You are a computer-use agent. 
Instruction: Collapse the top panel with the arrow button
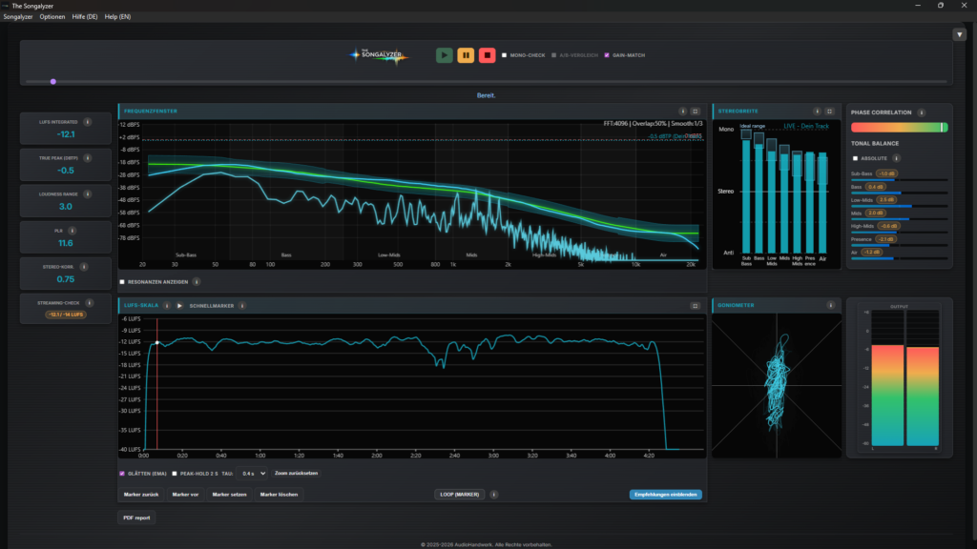click(x=960, y=35)
